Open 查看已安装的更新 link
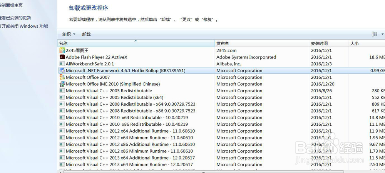Image resolution: width=385 pixels, height=173 pixels. [x=15, y=18]
